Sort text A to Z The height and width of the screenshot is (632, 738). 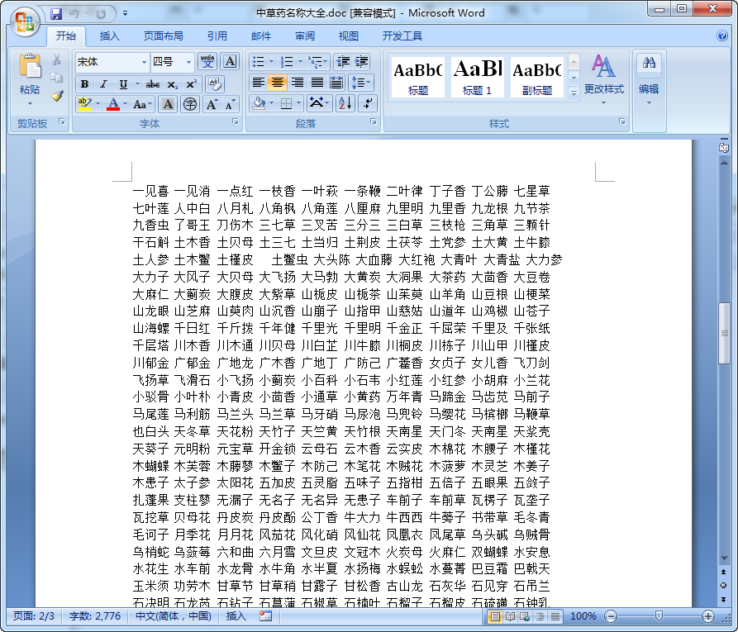click(345, 103)
